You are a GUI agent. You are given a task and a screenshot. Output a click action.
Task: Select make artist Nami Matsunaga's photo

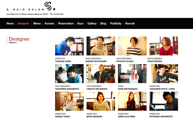[132, 74]
